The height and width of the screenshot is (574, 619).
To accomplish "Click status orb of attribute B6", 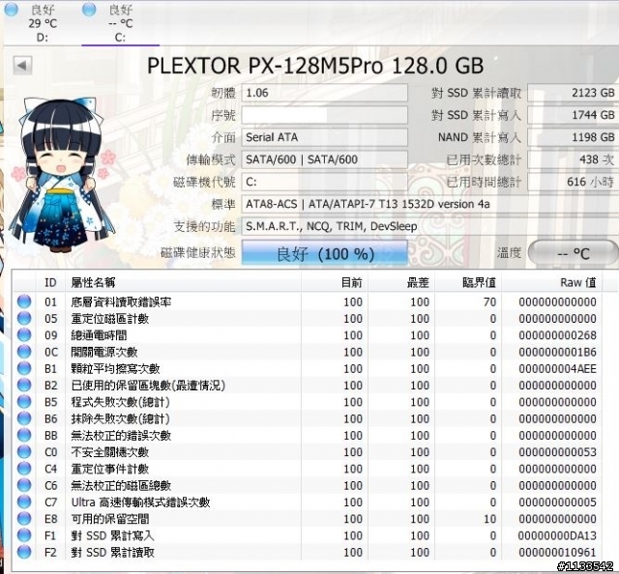I will click(24, 418).
